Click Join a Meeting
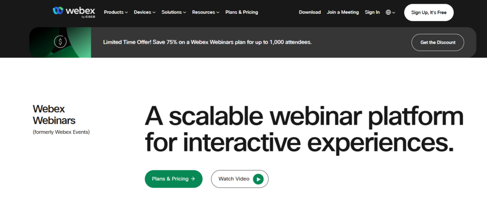Screen dimensions: 487x208 [x=342, y=12]
